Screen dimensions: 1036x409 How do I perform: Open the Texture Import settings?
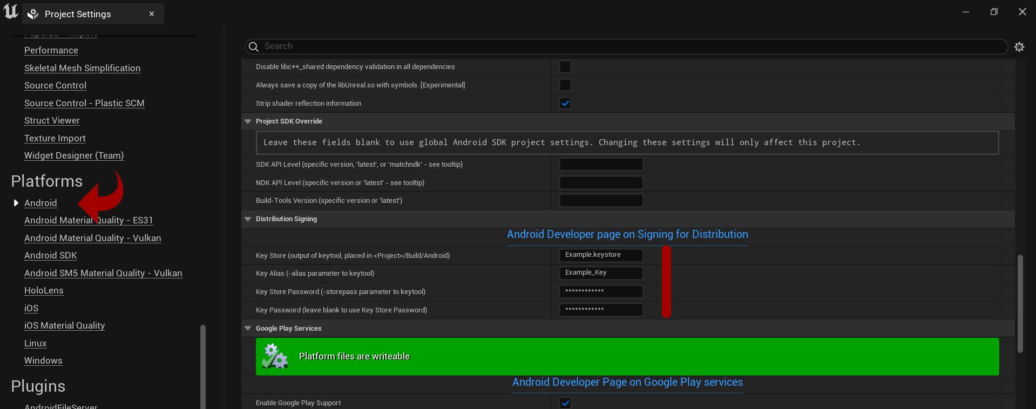click(55, 138)
